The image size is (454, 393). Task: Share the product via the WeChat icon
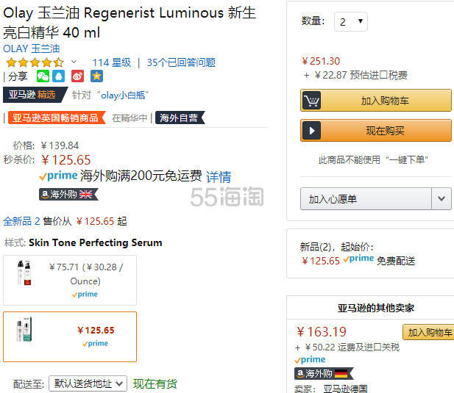pyautogui.click(x=43, y=76)
